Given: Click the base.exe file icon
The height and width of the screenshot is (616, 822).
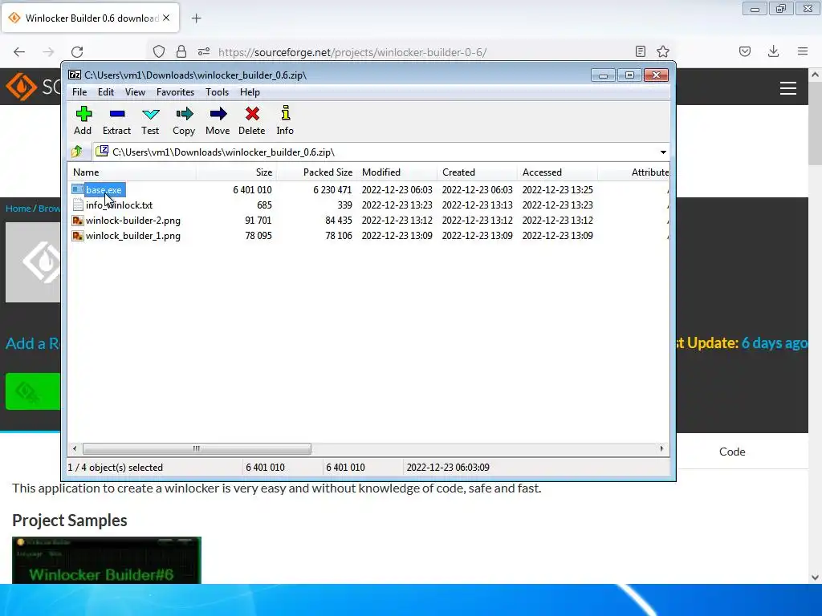Looking at the screenshot, I should [78, 189].
